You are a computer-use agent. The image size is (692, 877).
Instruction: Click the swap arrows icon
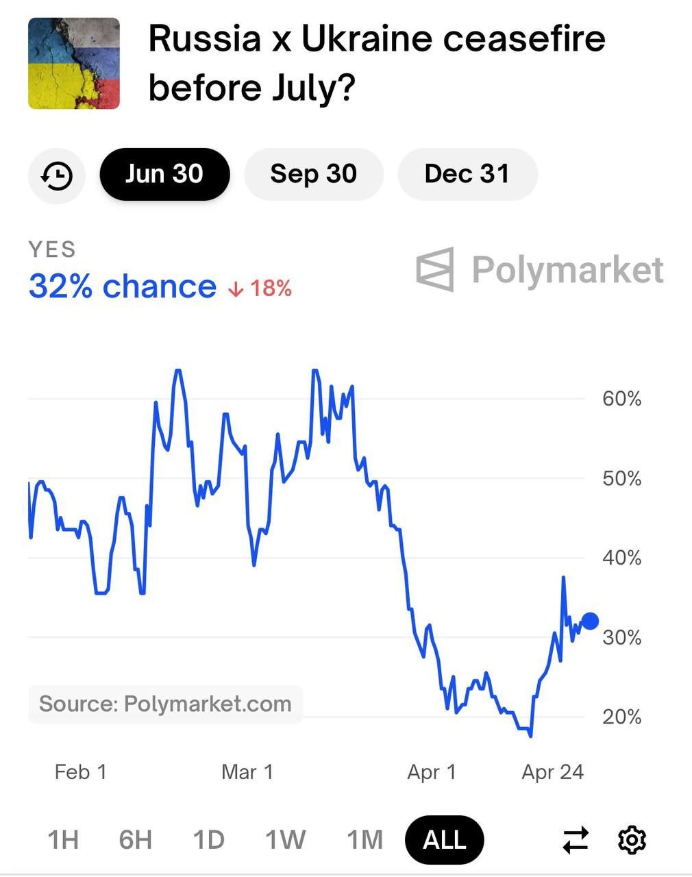click(x=576, y=839)
